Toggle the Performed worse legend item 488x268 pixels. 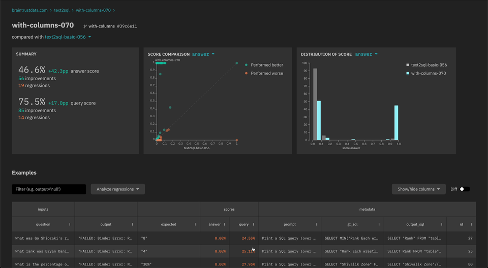pyautogui.click(x=264, y=73)
